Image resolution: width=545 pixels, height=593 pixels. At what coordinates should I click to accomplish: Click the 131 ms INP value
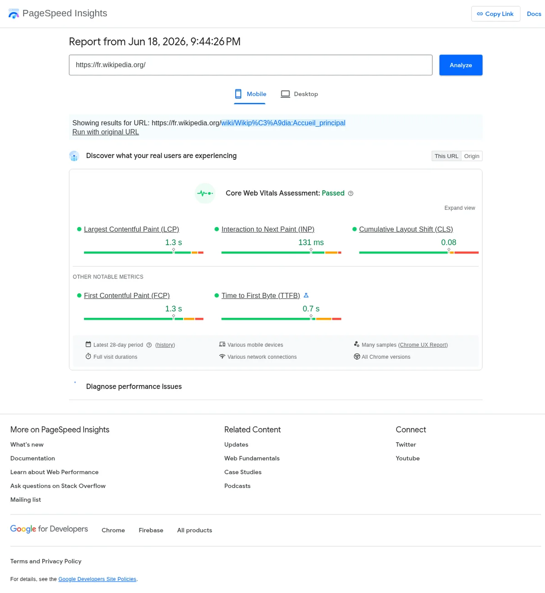click(311, 242)
